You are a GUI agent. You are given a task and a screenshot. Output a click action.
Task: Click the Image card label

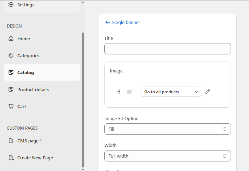tap(116, 71)
